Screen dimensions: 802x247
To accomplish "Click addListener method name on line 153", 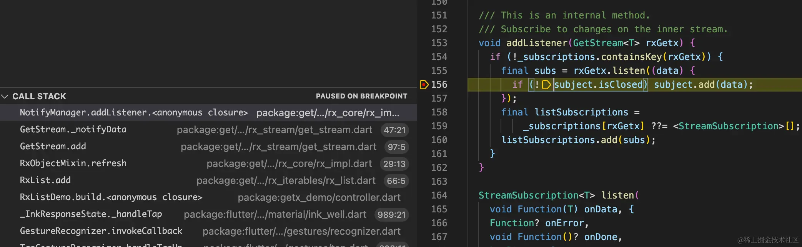I will coord(537,43).
